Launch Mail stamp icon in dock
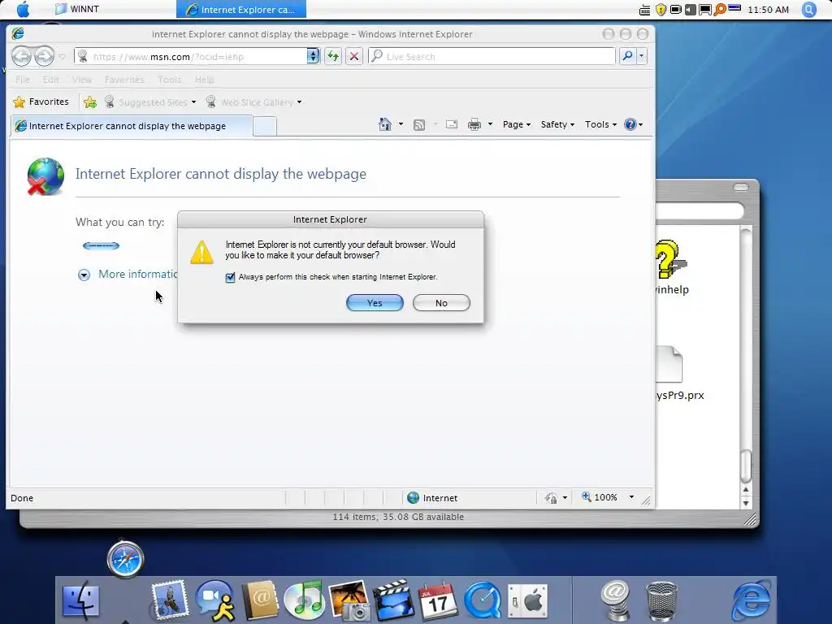Image resolution: width=832 pixels, height=624 pixels. [x=170, y=600]
